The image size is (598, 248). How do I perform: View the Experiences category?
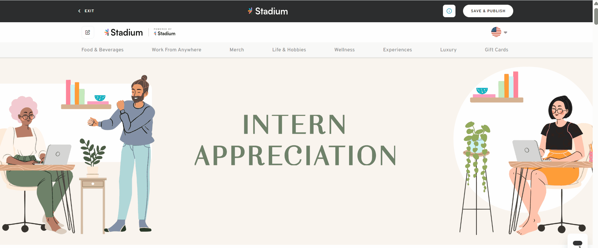pyautogui.click(x=397, y=49)
